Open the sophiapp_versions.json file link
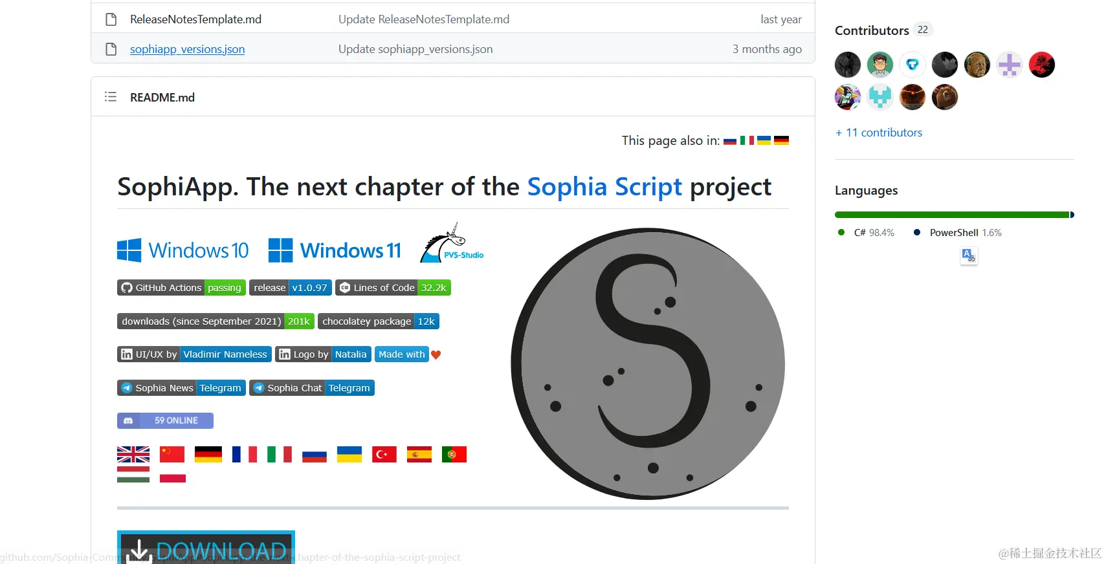Viewport: 1106px width, 564px height. [x=187, y=49]
